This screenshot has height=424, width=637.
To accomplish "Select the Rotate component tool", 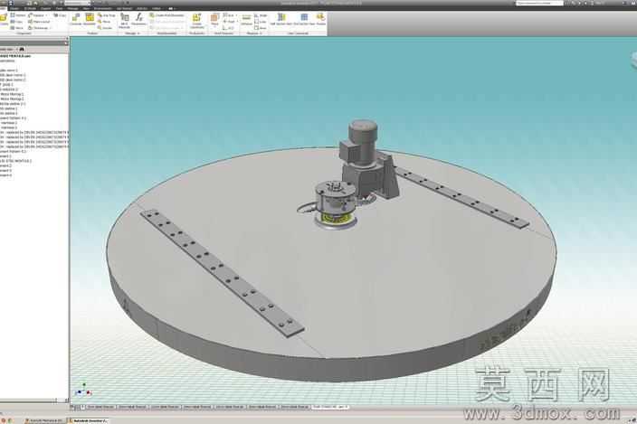I will (105, 28).
